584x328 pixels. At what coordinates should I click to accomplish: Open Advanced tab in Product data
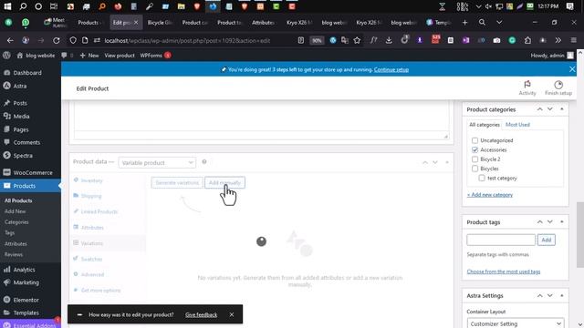92,274
